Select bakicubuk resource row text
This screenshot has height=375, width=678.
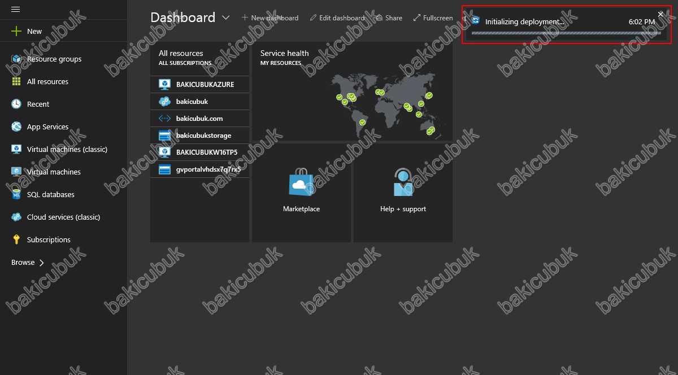tap(192, 102)
